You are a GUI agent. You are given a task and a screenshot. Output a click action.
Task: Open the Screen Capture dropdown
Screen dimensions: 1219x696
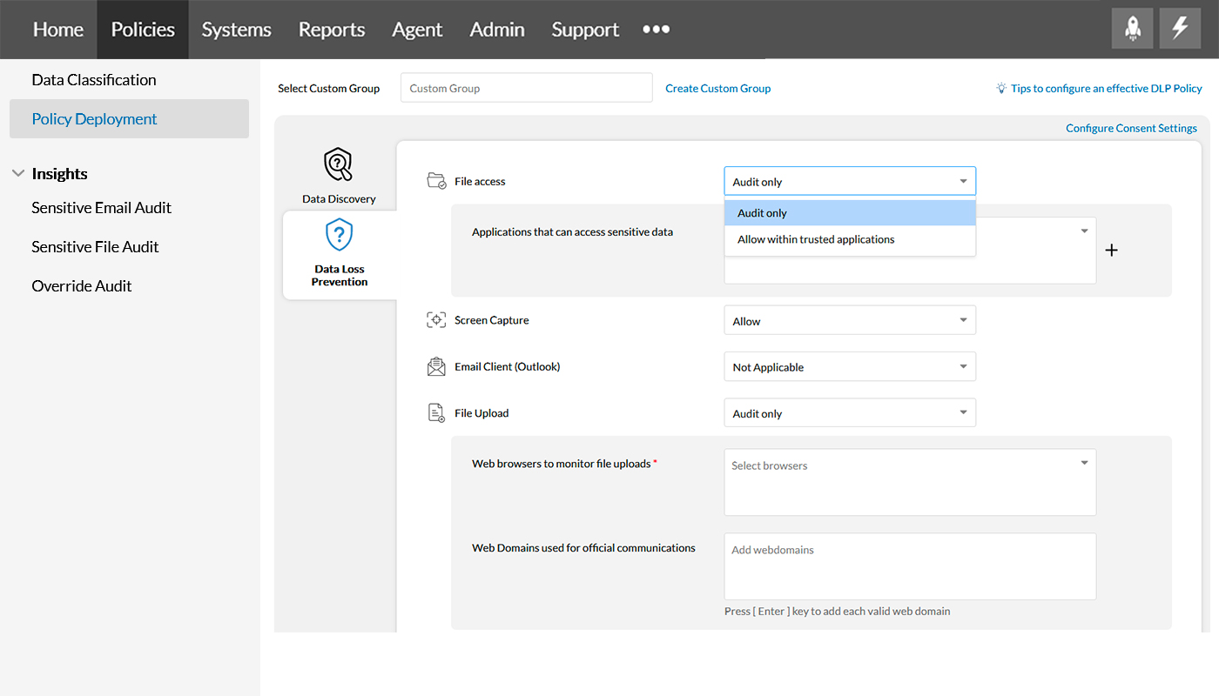pyautogui.click(x=849, y=321)
